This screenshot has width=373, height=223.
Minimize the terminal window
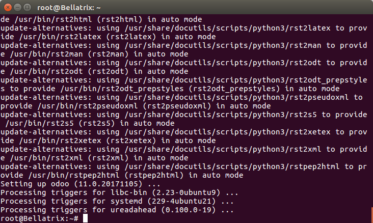click(x=18, y=8)
